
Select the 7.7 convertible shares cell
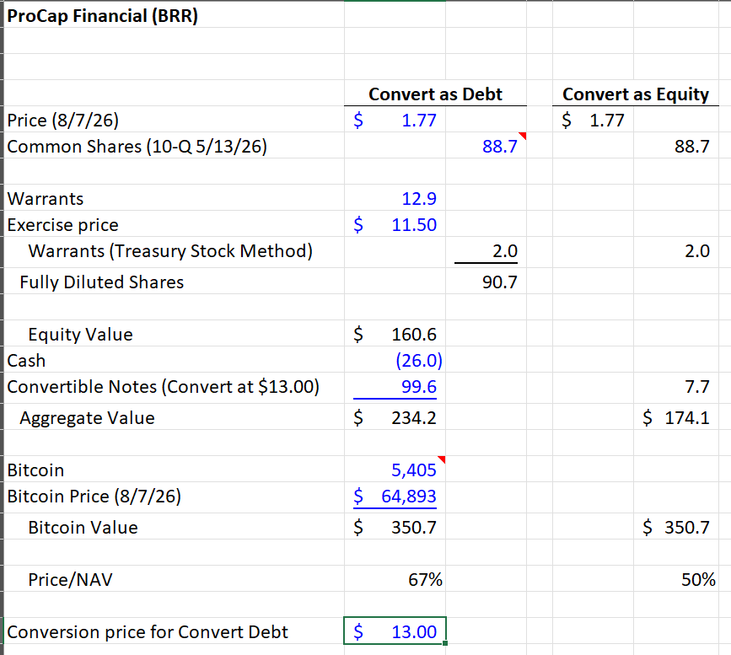(x=676, y=387)
